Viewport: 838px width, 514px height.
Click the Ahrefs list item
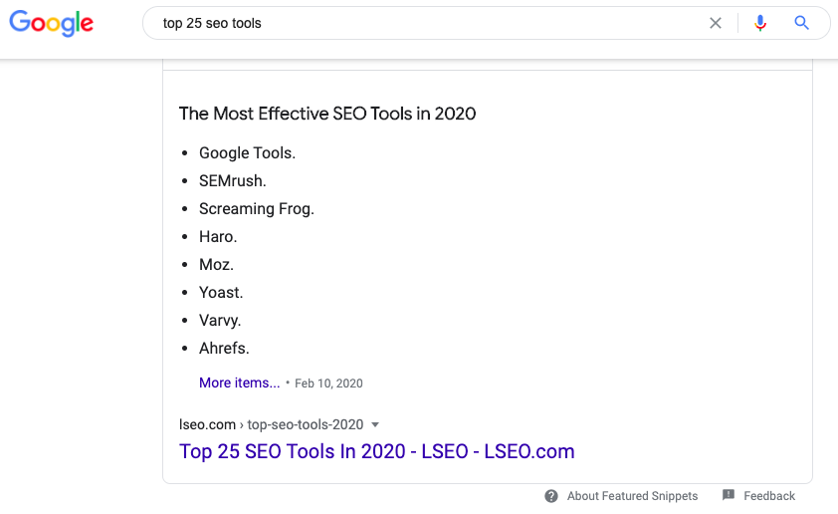pyautogui.click(x=224, y=349)
